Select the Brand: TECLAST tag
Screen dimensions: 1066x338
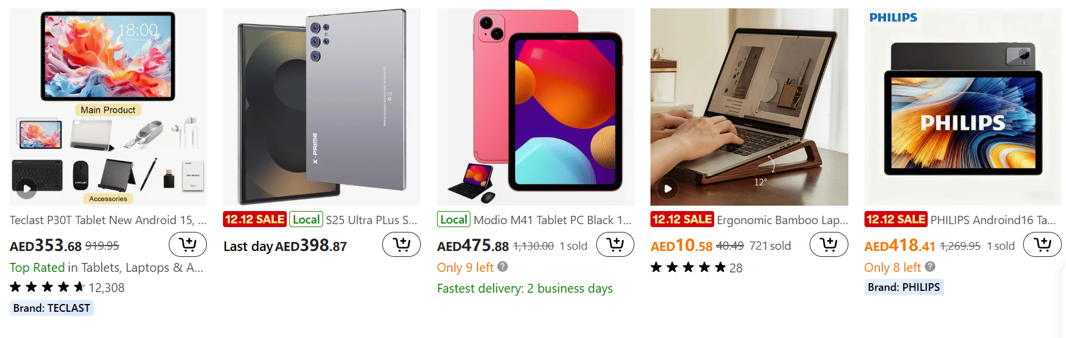pyautogui.click(x=52, y=308)
